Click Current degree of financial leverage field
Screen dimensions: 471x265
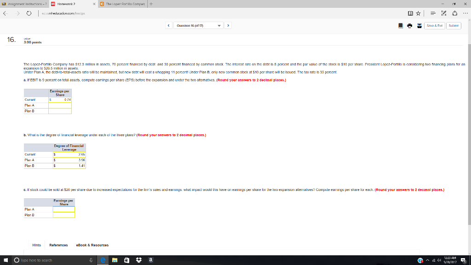[x=69, y=155]
